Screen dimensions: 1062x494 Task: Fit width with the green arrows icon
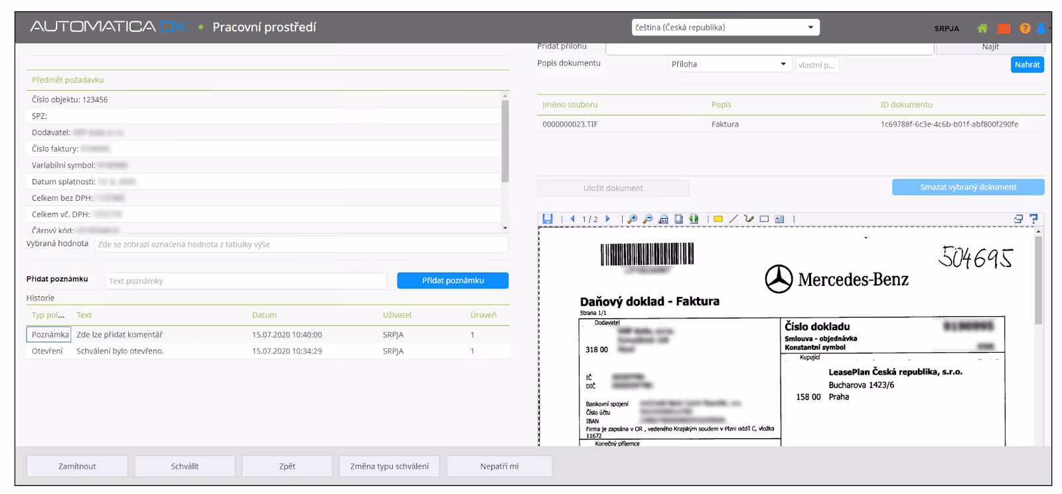click(x=694, y=219)
